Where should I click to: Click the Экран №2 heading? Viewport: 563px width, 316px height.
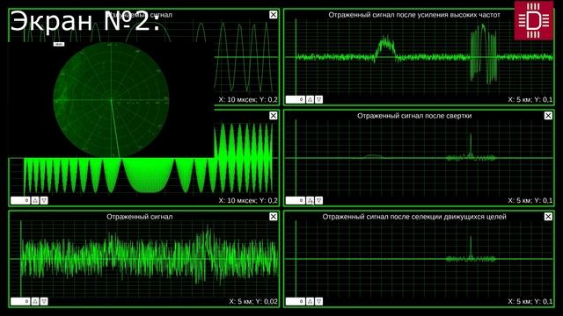pos(84,21)
